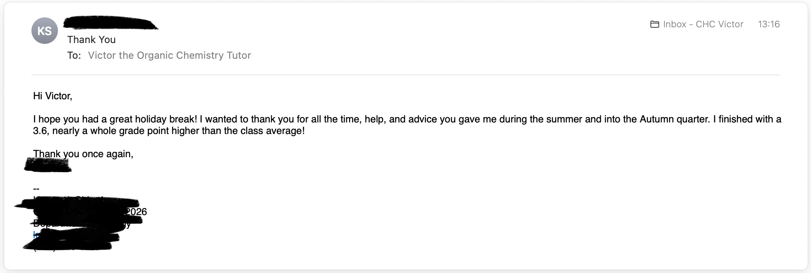Click the 13:16 received time
This screenshot has width=811, height=273.
point(768,24)
